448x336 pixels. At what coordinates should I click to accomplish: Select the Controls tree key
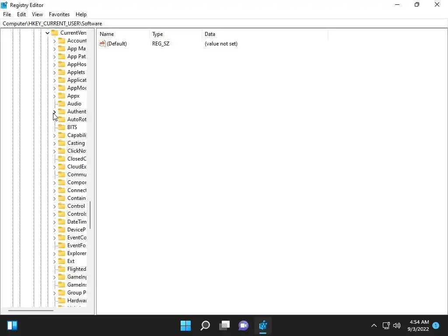point(77,213)
